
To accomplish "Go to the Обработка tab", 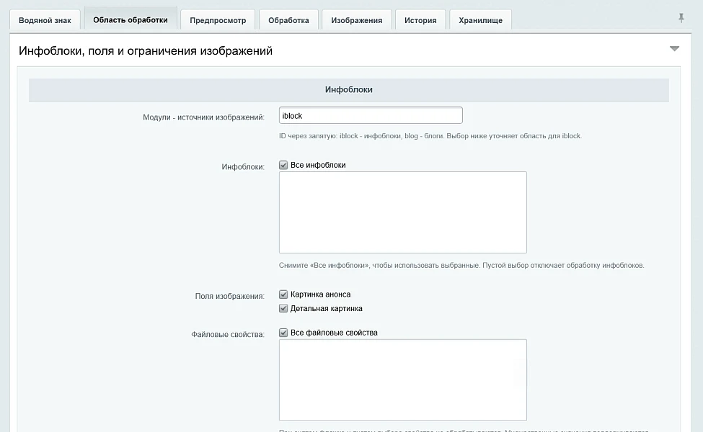I will 288,19.
